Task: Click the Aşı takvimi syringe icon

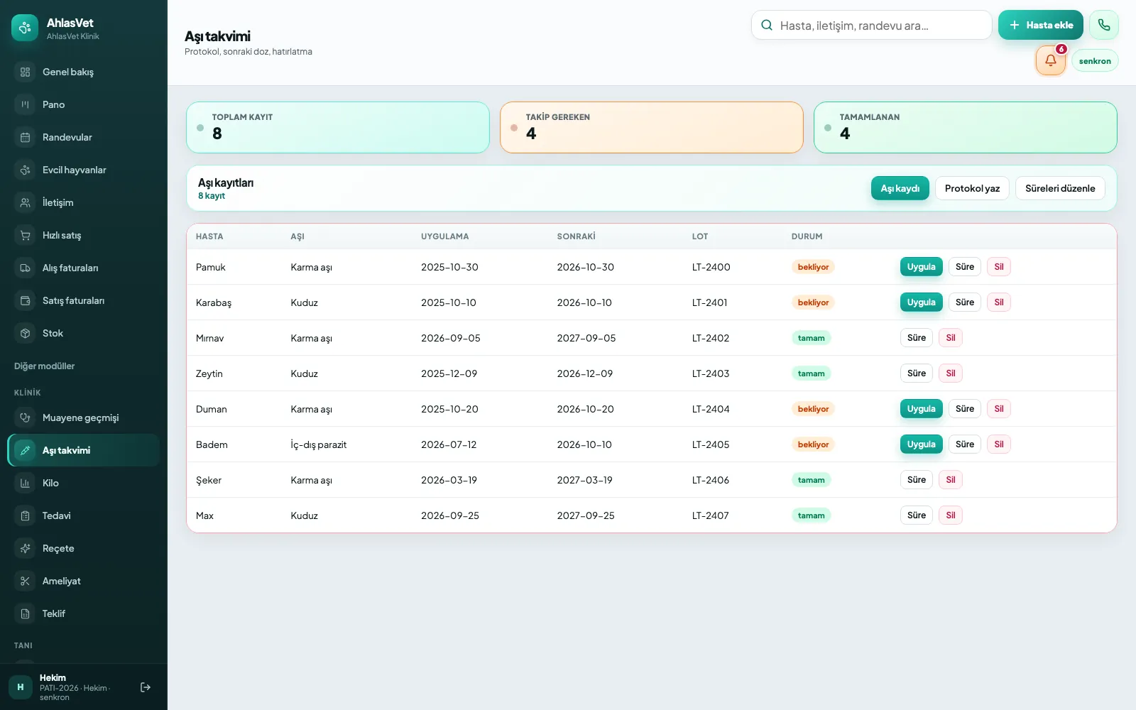Action: pos(25,450)
